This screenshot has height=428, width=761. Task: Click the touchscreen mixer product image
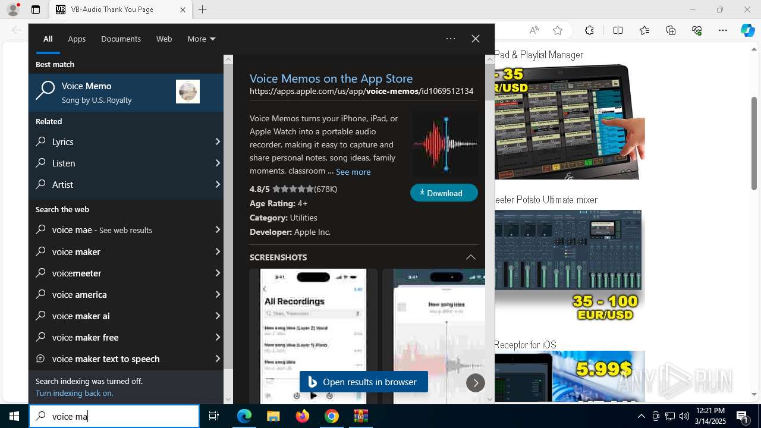coord(570,121)
